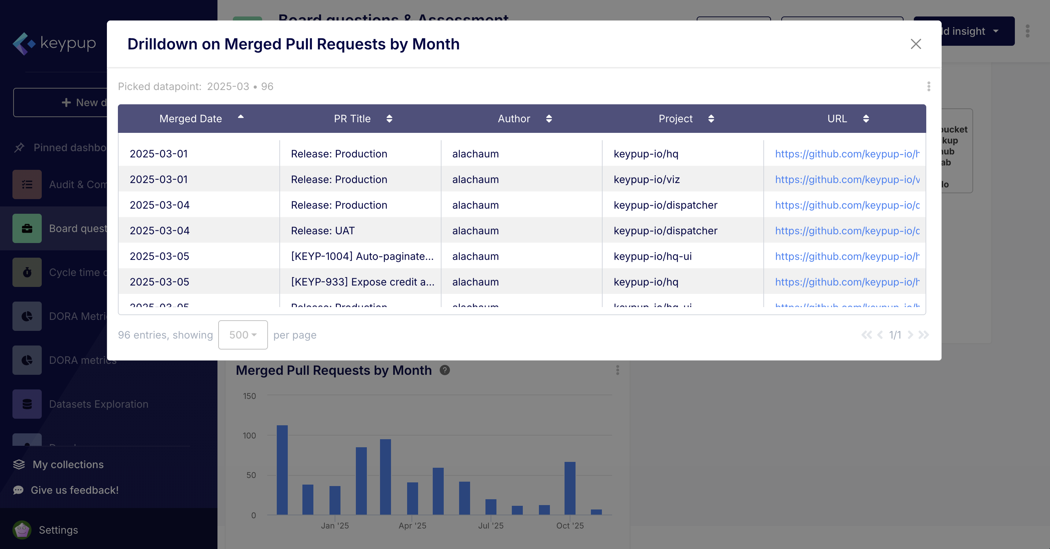Viewport: 1050px width, 549px height.
Task: Open GitHub link for Release: UAT row
Action: pos(847,231)
